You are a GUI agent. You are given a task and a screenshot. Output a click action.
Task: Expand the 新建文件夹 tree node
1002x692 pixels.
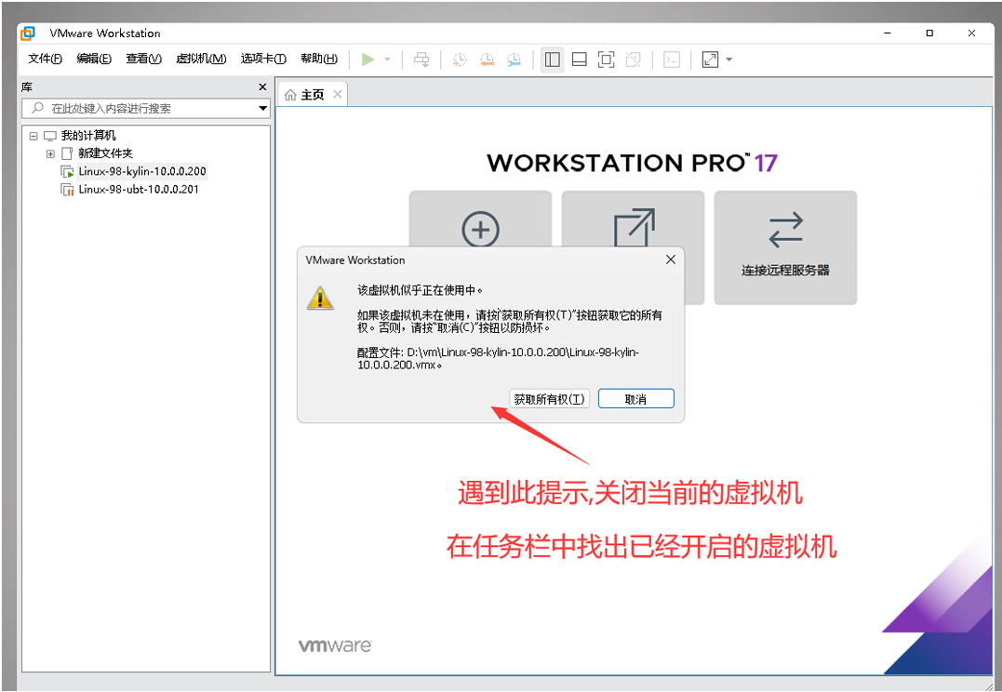click(50, 153)
